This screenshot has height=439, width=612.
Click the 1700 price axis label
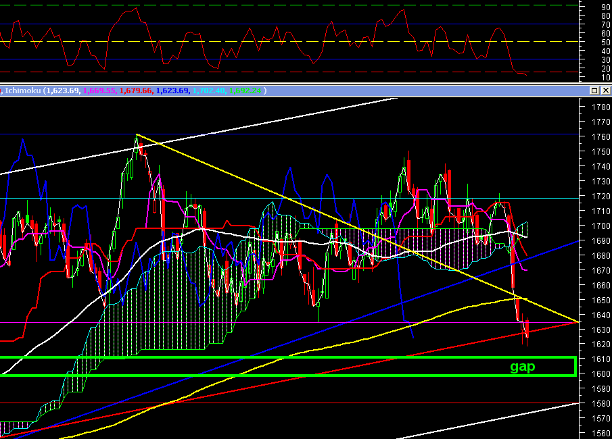(x=601, y=226)
